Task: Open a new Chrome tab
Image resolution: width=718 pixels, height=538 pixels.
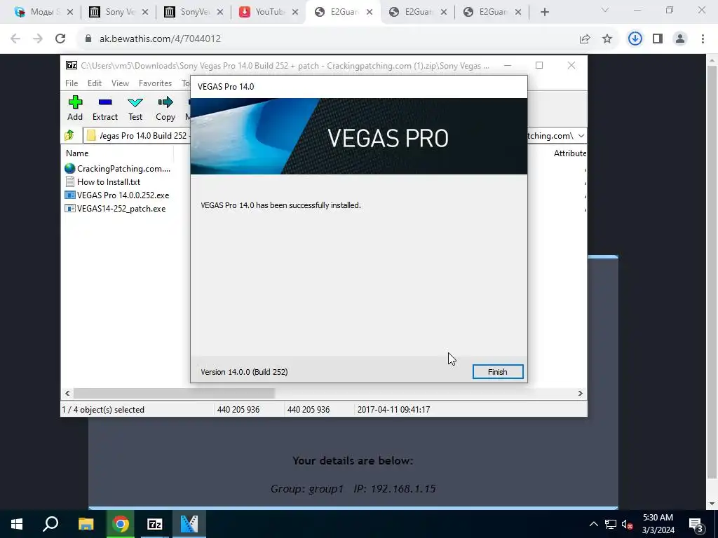Action: (544, 13)
